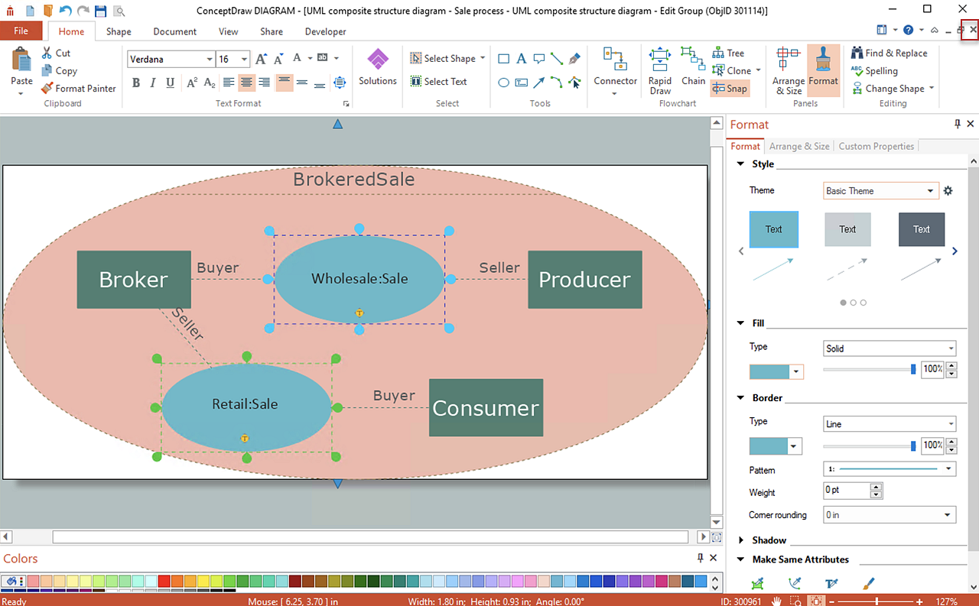979x606 pixels.
Task: Click the border Weight input field
Action: [x=846, y=490]
